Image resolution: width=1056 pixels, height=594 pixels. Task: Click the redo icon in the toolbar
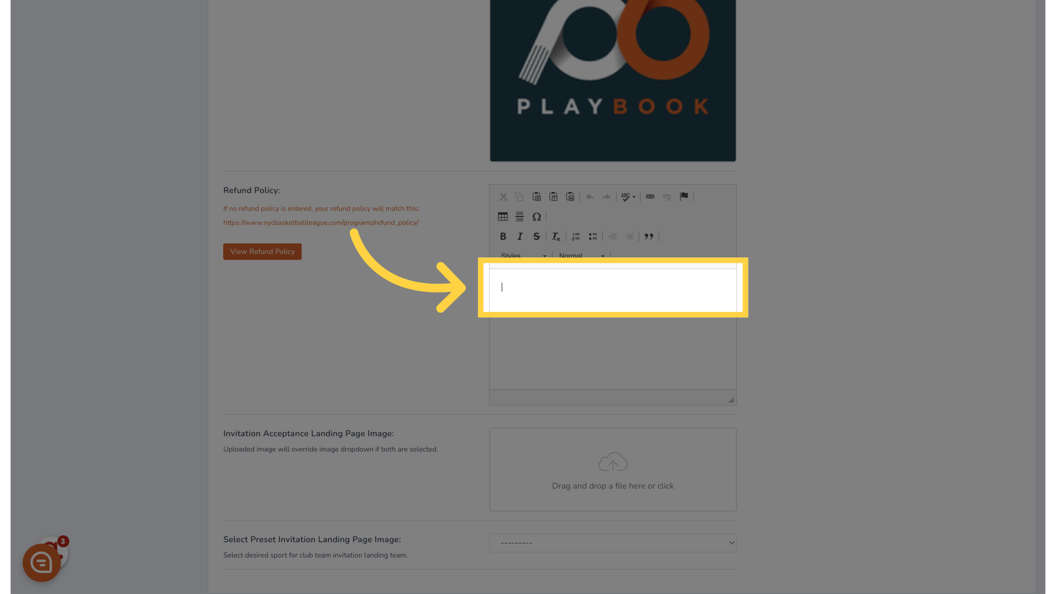click(x=606, y=196)
